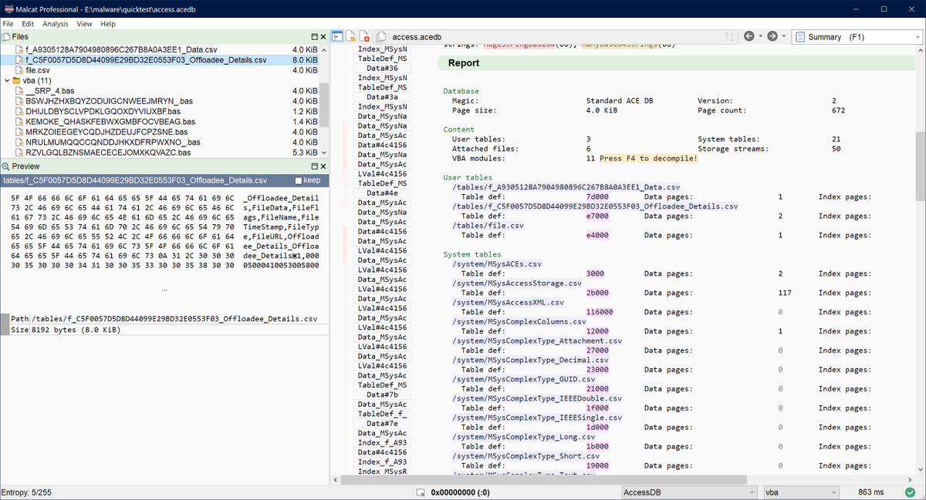
Task: Click the green check status icon
Action: (x=911, y=492)
